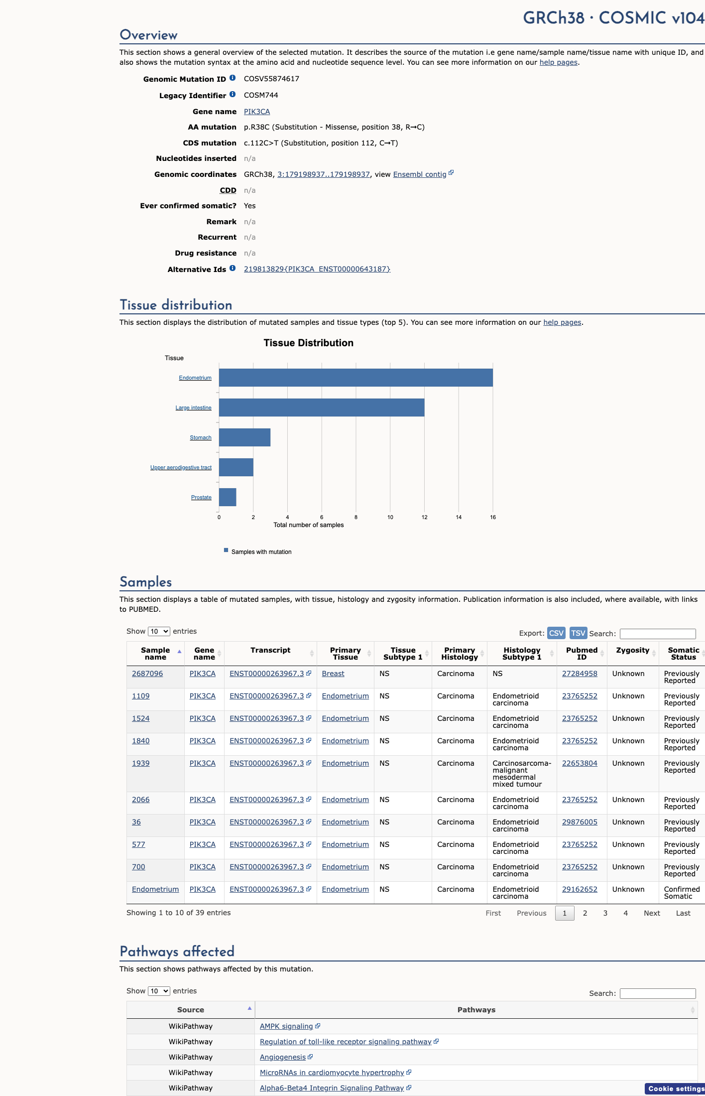Open Pubmed ID 22653804 link
Screen dimensions: 705x1096
point(580,763)
